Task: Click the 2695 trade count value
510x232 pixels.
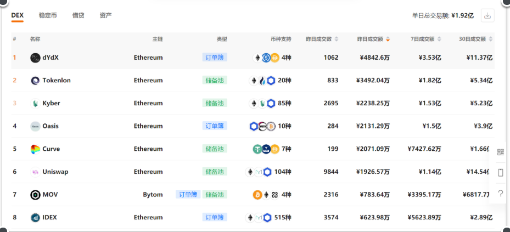Action: (331, 103)
